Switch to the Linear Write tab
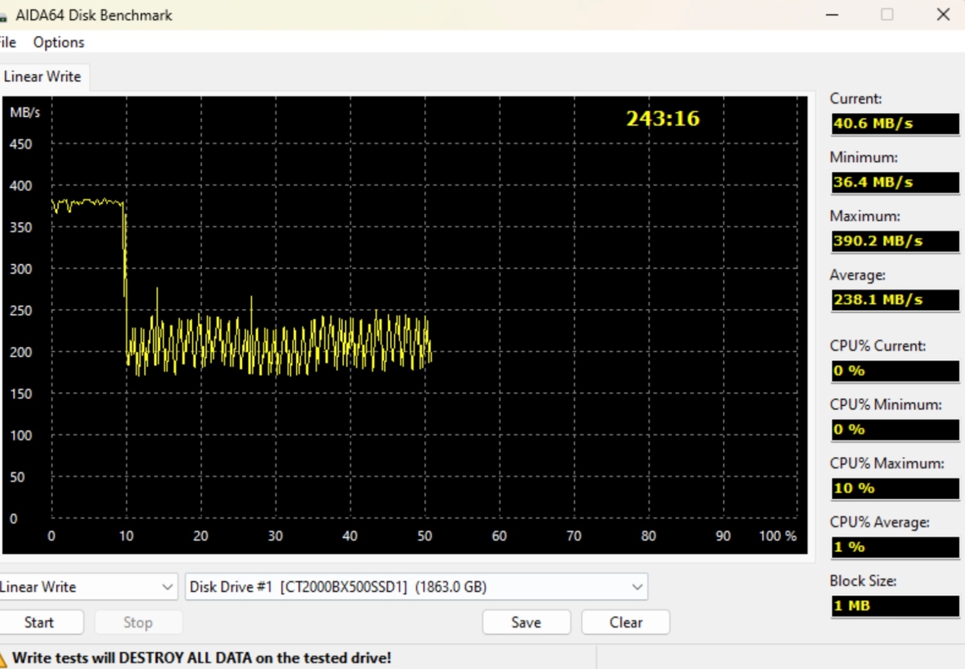The height and width of the screenshot is (669, 965). 43,76
